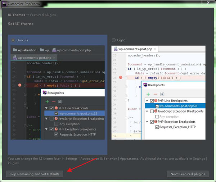
Task: Close the wp-comments-post.php tab in Light preview
Action: click(155, 49)
